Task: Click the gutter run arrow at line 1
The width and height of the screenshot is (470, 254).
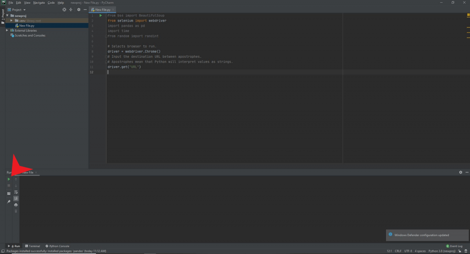Action: click(x=101, y=16)
